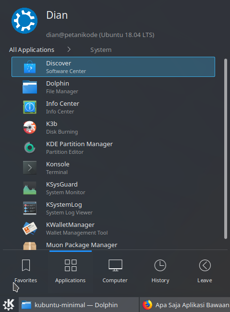
Task: Click the Software Center subtitle
Action: point(66,71)
